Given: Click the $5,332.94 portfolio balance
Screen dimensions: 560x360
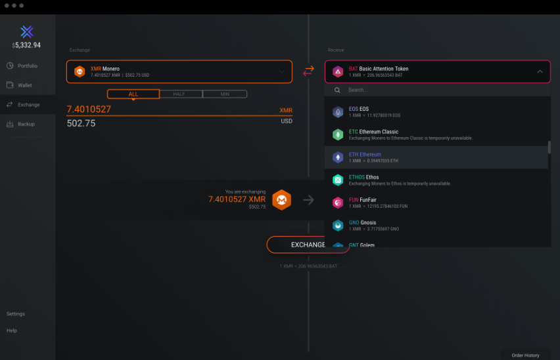Looking at the screenshot, I should tap(26, 45).
